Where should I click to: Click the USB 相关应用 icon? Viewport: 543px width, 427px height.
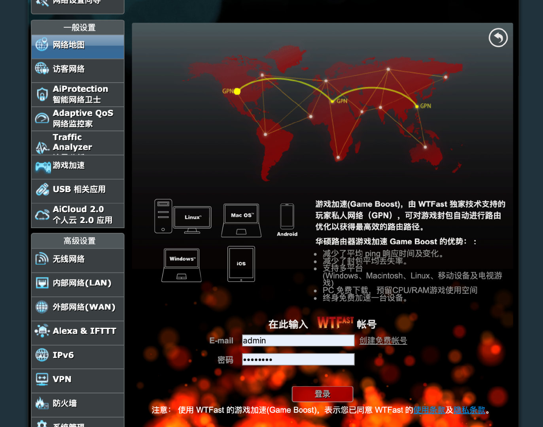42,189
